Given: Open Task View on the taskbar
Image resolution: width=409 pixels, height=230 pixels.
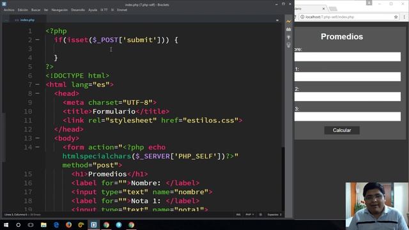Looking at the screenshot, I should pos(31,225).
